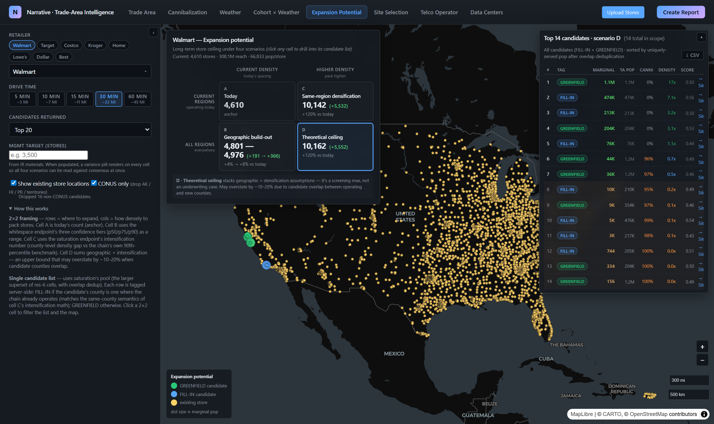This screenshot has height=424, width=714.
Task: Choose the 10 MIN drive time
Action: (51, 99)
